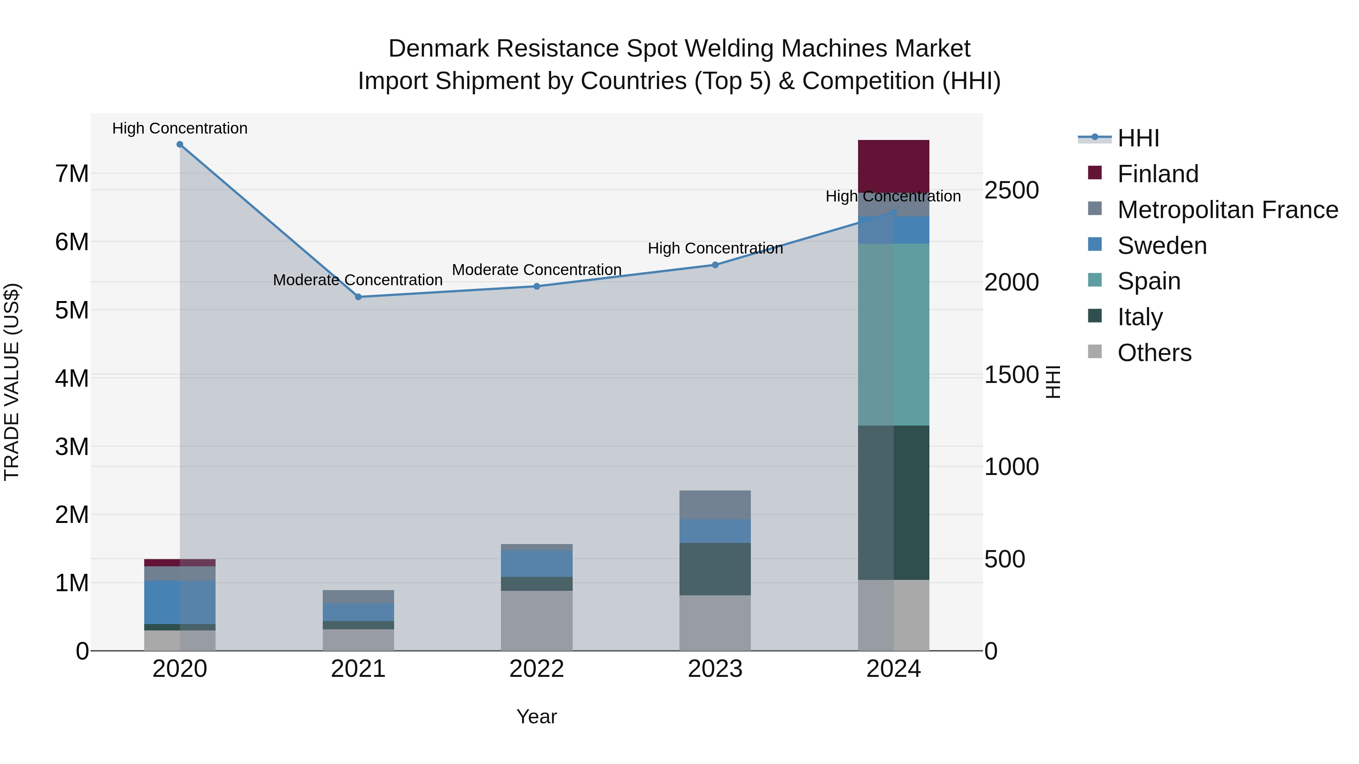Click the 2021 Moderate Concentration annotation
The image size is (1359, 764).
click(x=358, y=280)
